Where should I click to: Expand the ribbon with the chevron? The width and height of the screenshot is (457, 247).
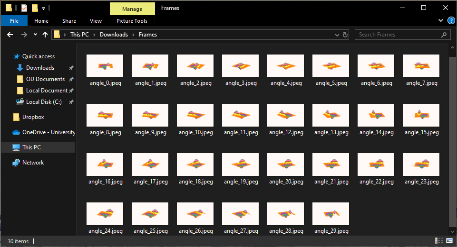coord(441,20)
